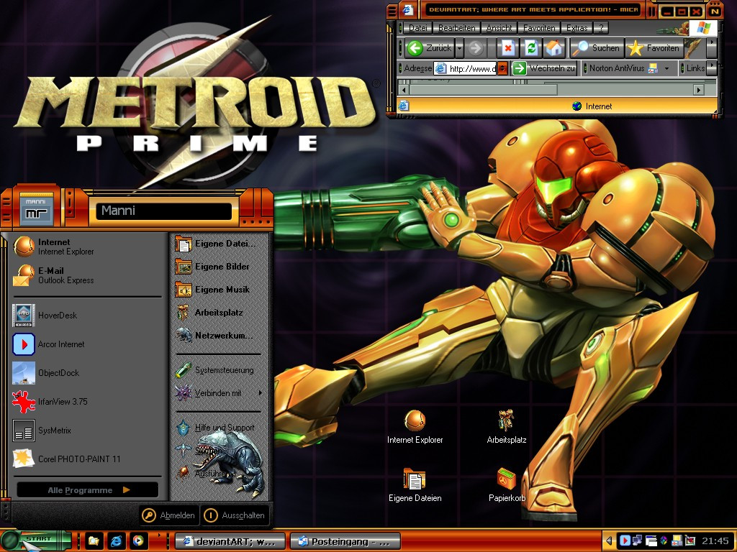Launch Corel PHOTO-PAINT 11 from Start menu
Screen dimensions: 737x552
pos(87,459)
